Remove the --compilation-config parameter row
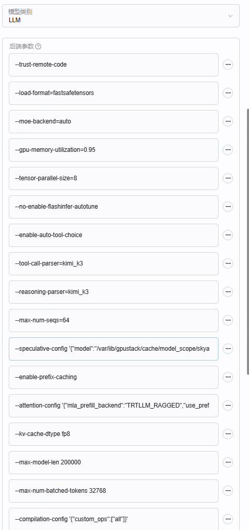The width and height of the screenshot is (249, 530). (x=228, y=519)
